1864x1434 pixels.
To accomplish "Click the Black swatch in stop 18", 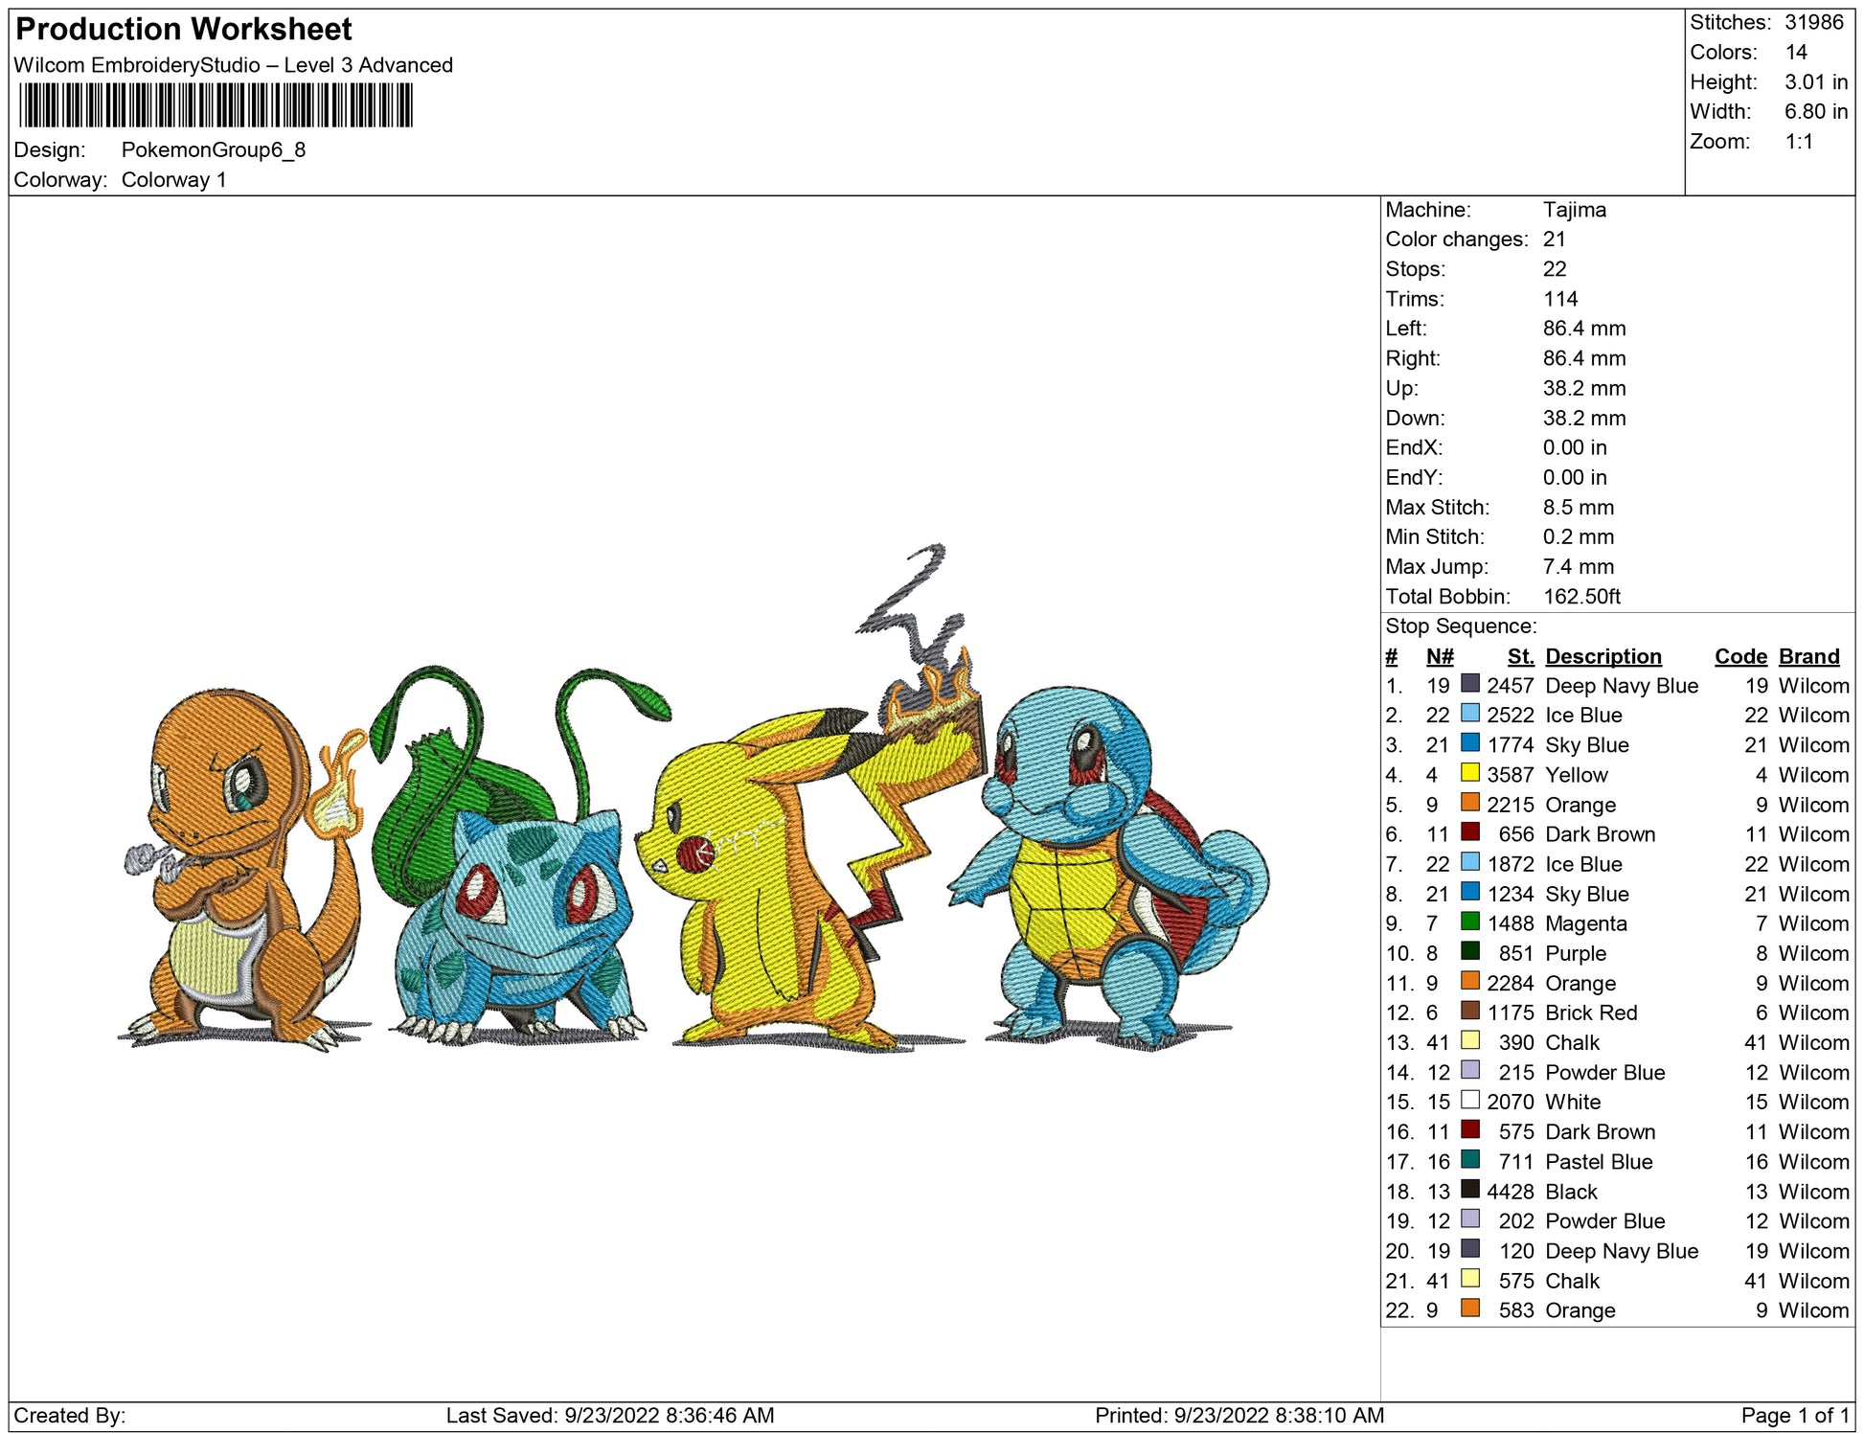I will pyautogui.click(x=1469, y=1190).
